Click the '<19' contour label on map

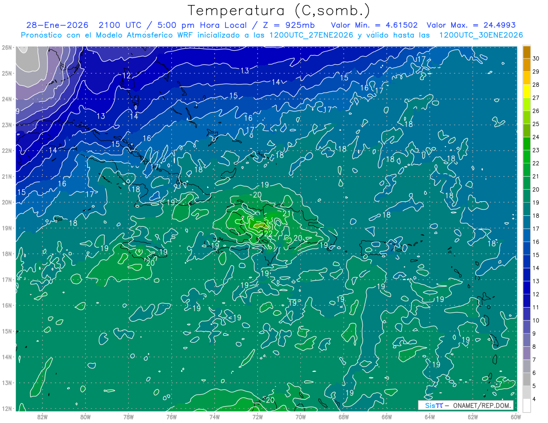(234, 318)
